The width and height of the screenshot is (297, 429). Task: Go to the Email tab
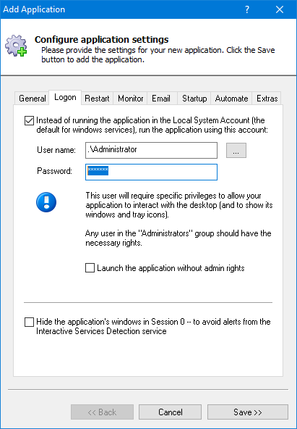pyautogui.click(x=161, y=99)
